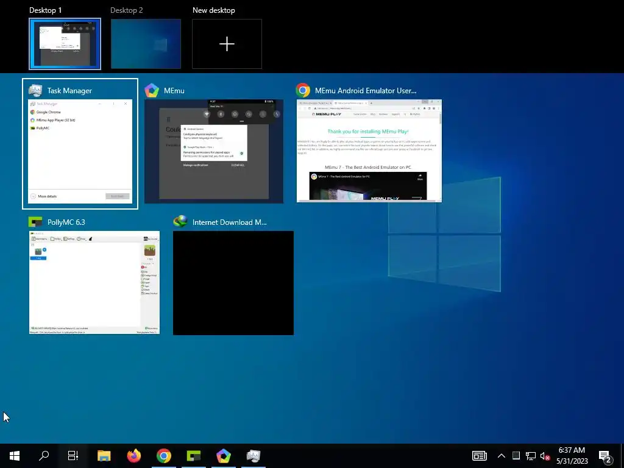
Task: Switch to the Desktop 1 thumbnail
Action: pos(65,44)
